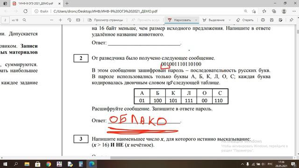The width and height of the screenshot is (299, 168).
Task: Switch the РУС input language indicator
Action: tap(270, 164)
